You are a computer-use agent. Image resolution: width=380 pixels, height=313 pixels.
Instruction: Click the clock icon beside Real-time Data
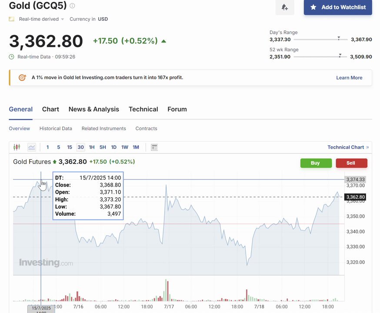[x=11, y=57]
